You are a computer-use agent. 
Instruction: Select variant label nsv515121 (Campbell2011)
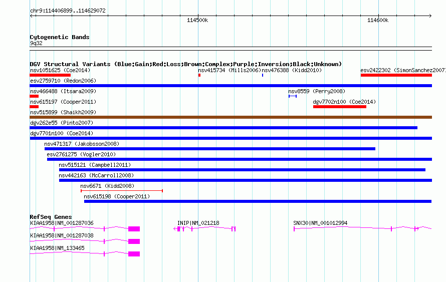[95, 165]
